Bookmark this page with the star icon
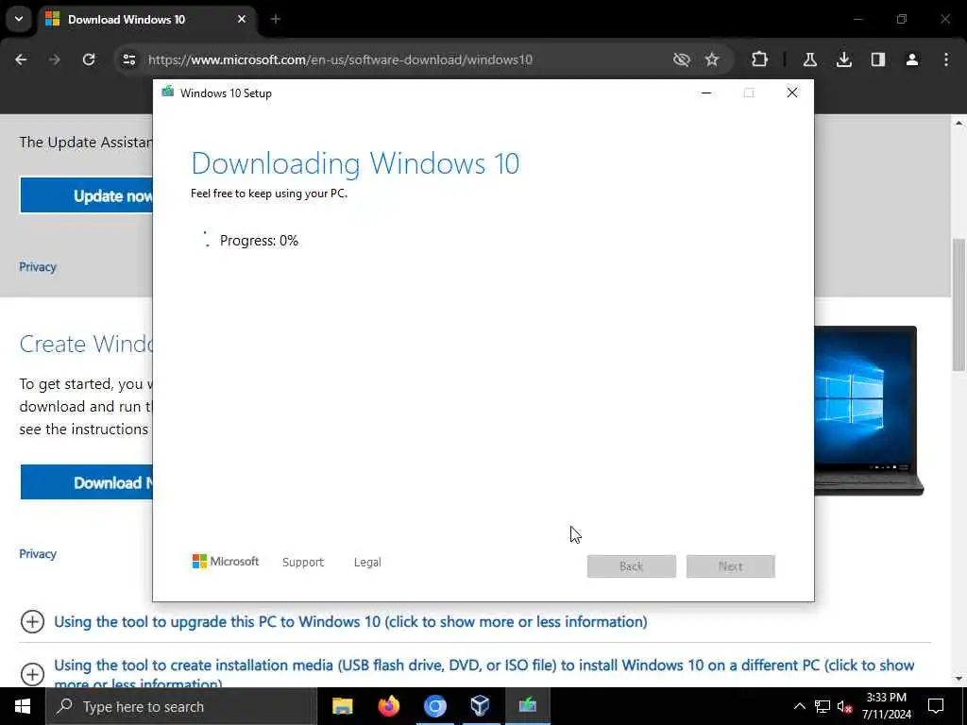This screenshot has height=725, width=967. pyautogui.click(x=712, y=59)
